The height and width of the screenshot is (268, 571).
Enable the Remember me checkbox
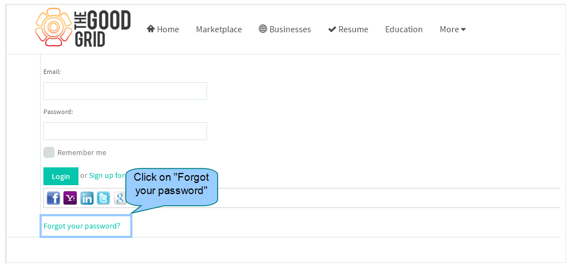[x=49, y=152]
